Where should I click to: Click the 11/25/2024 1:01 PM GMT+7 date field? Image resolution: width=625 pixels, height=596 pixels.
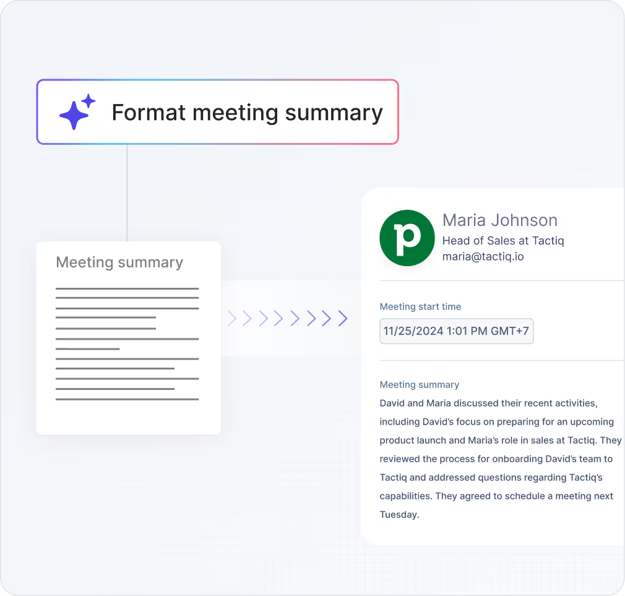[x=457, y=331]
